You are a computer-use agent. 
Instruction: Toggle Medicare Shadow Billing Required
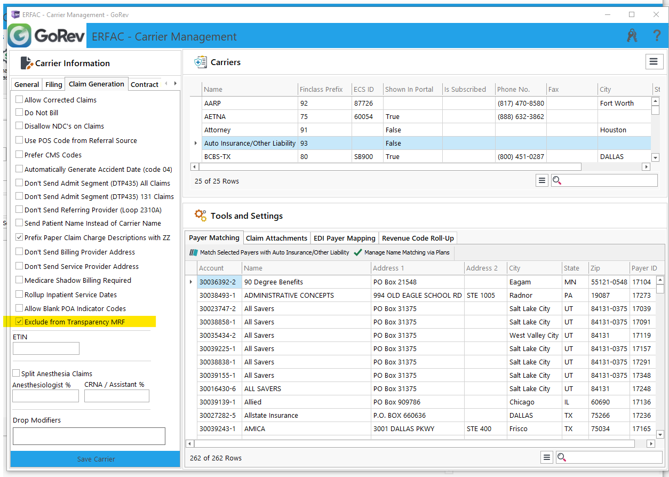pos(19,280)
